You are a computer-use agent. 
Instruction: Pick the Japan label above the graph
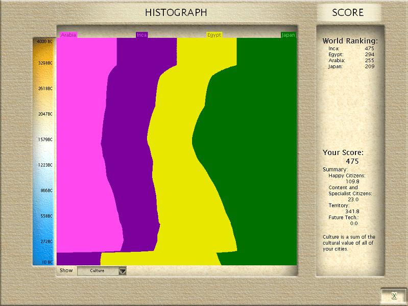click(288, 35)
